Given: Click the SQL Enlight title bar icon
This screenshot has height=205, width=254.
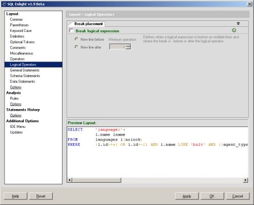Looking at the screenshot, I should click(4, 4).
